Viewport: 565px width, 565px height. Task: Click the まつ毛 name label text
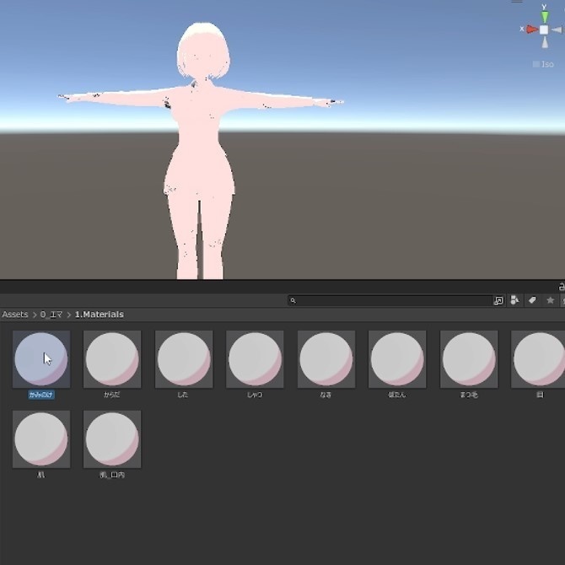(469, 395)
